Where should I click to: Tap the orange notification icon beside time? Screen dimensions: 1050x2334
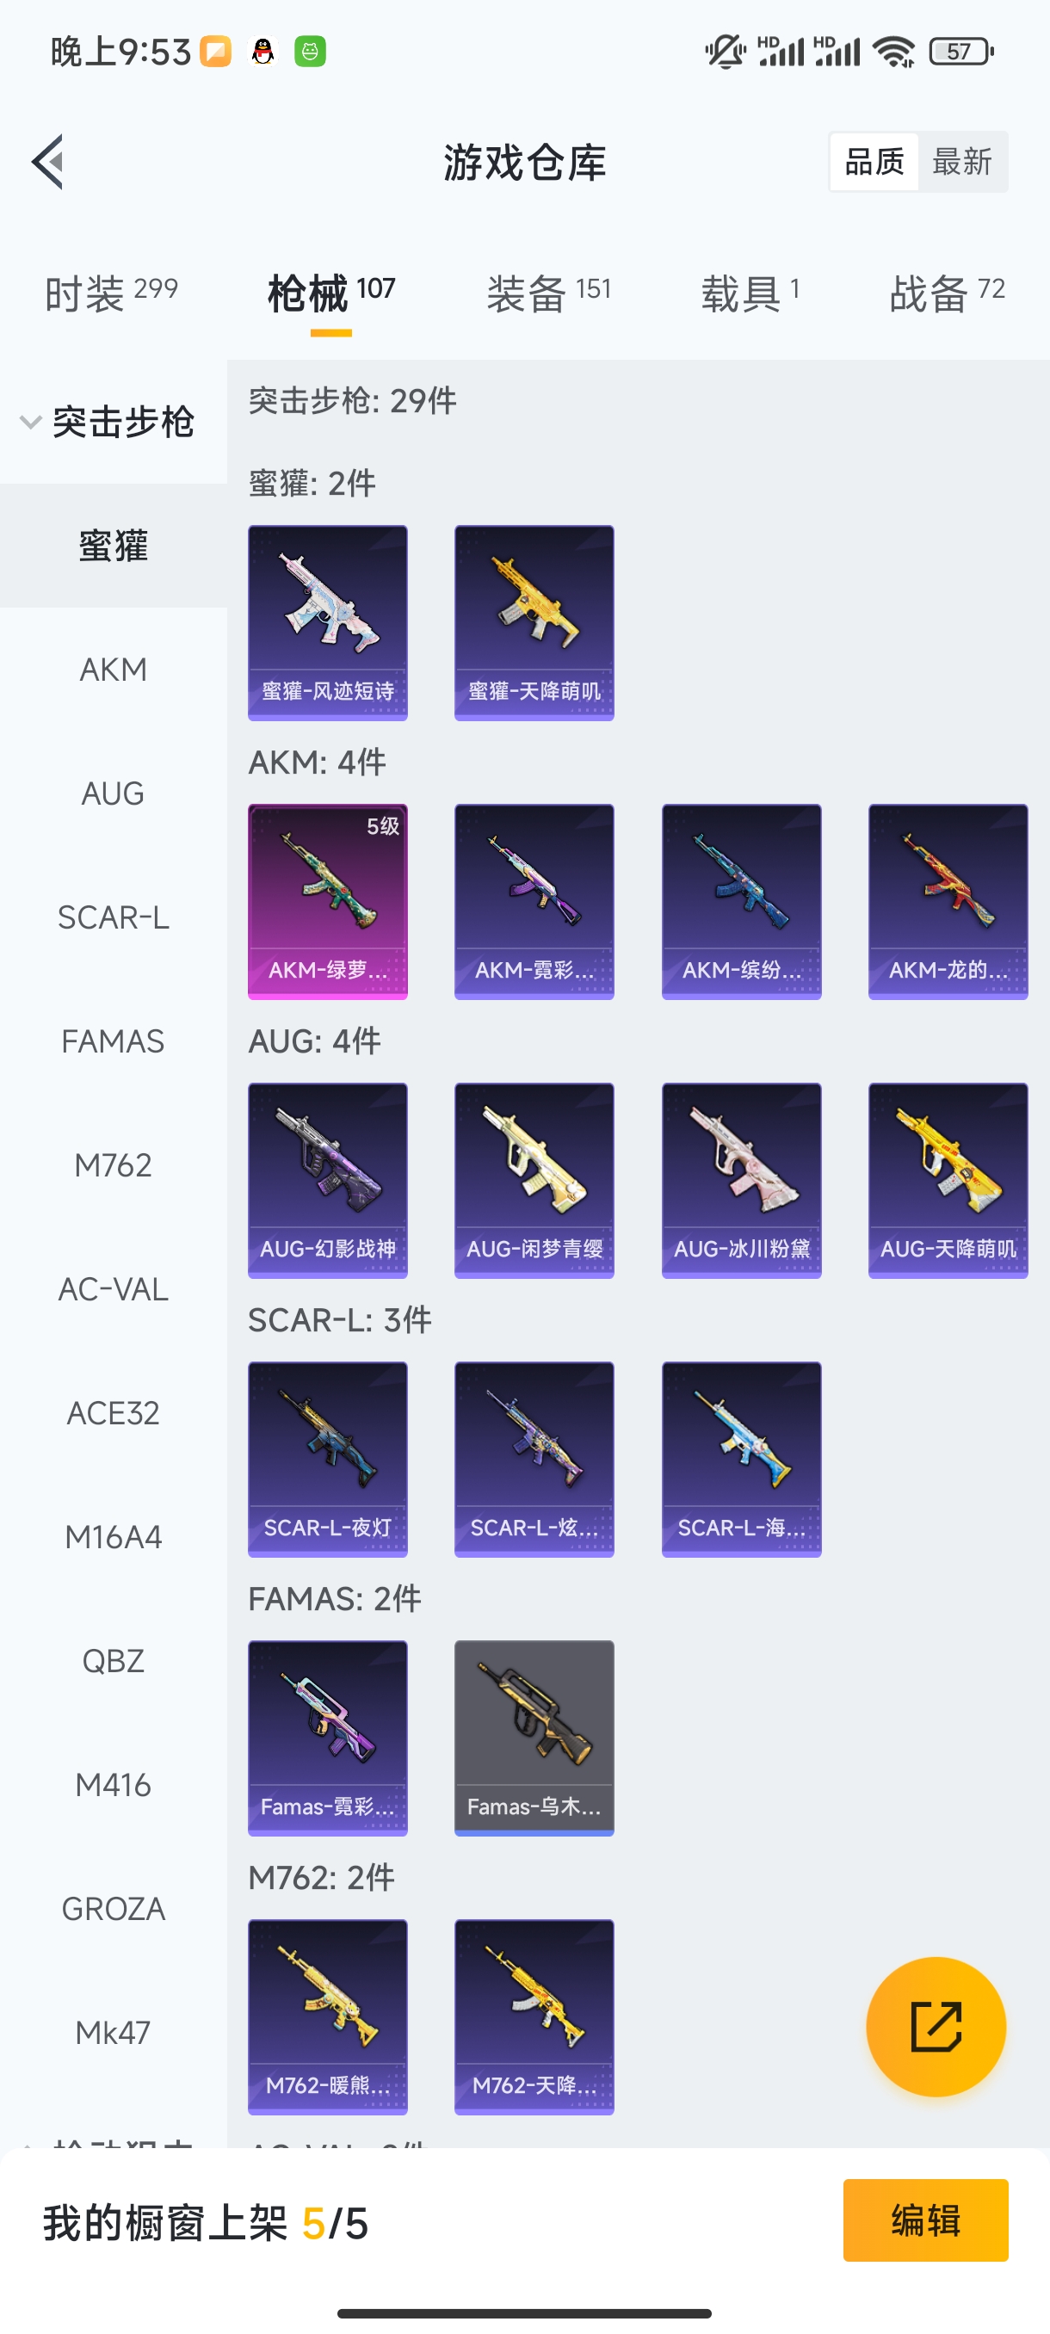coord(216,52)
